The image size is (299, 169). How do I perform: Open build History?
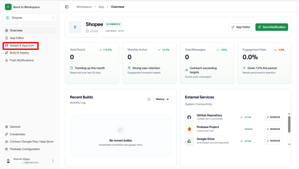tap(162, 99)
